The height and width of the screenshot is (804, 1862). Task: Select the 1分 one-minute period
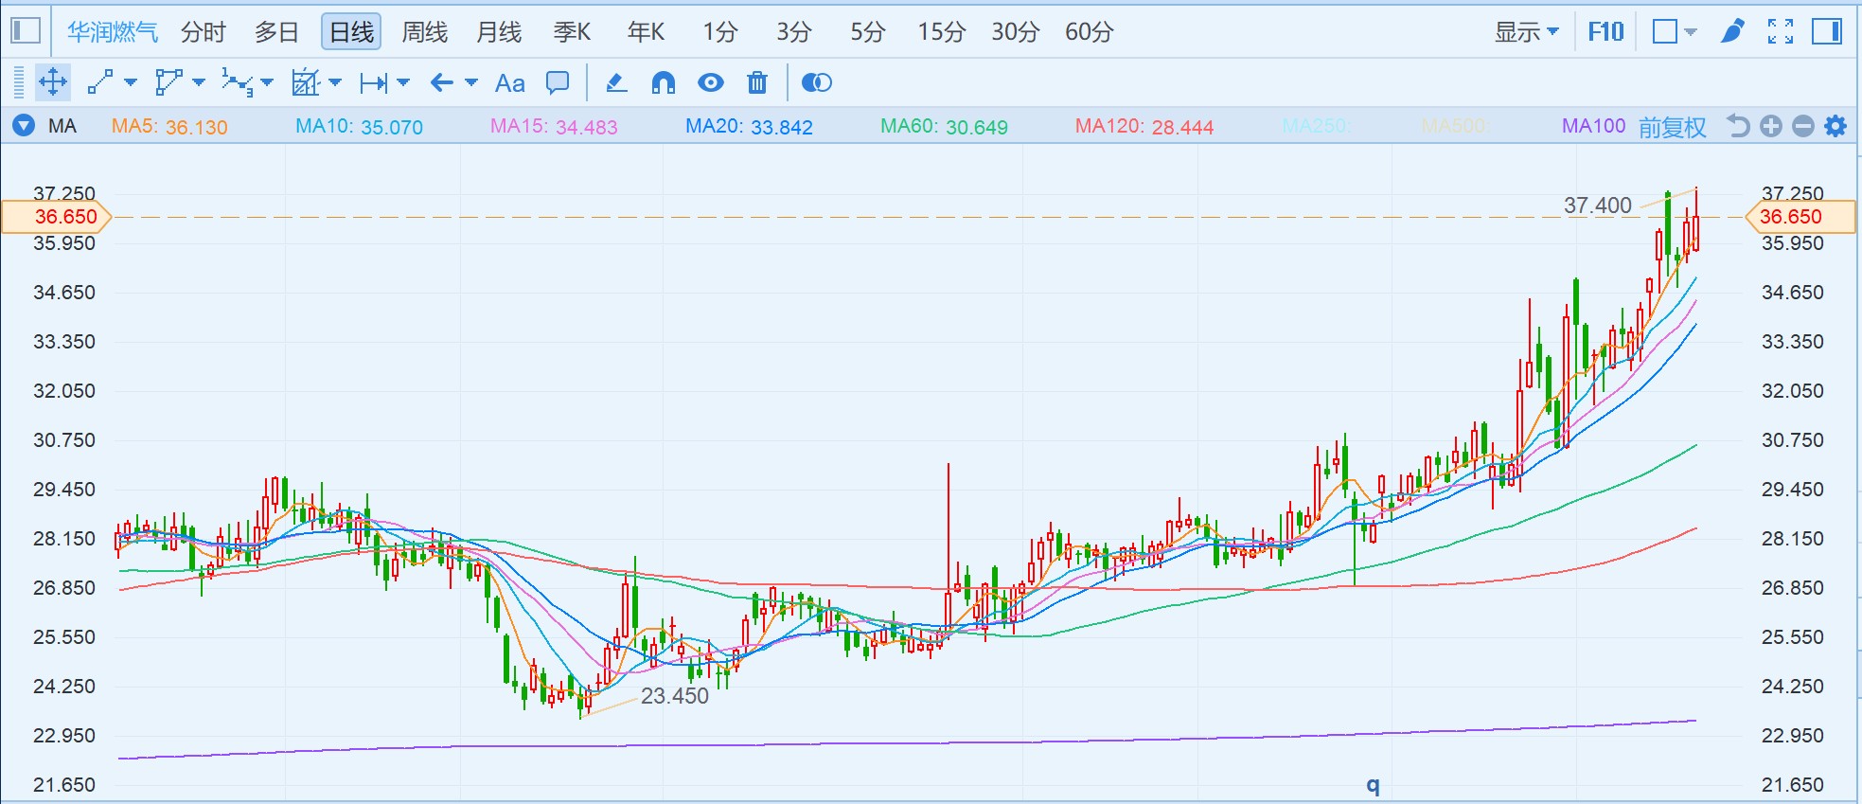[720, 32]
